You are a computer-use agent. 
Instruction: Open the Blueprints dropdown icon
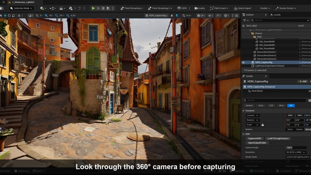pos(53,8)
